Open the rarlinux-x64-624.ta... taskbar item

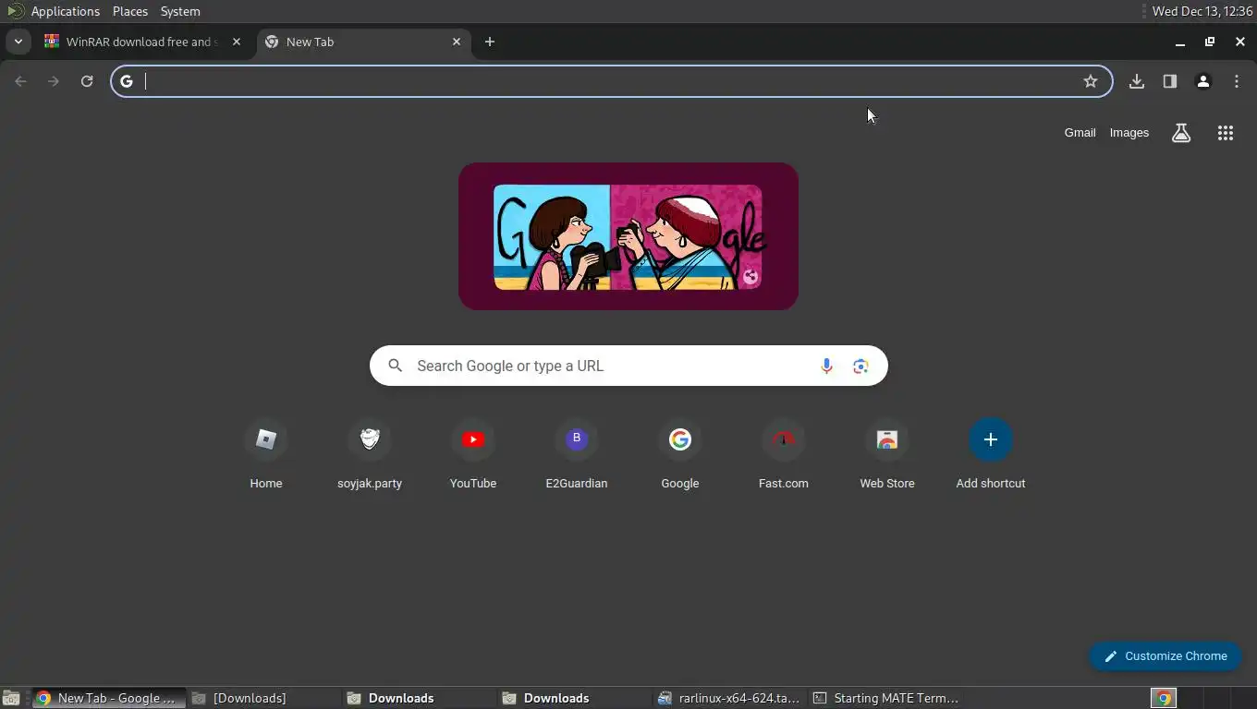point(730,699)
